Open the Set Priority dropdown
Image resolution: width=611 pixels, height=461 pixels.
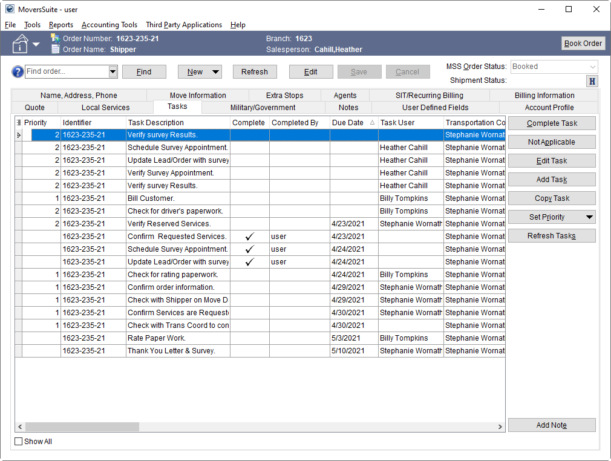[x=589, y=217]
